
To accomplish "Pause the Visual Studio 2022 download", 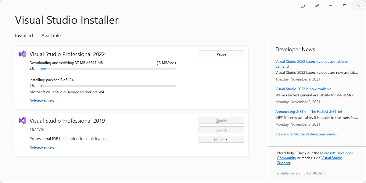I will [x=221, y=54].
